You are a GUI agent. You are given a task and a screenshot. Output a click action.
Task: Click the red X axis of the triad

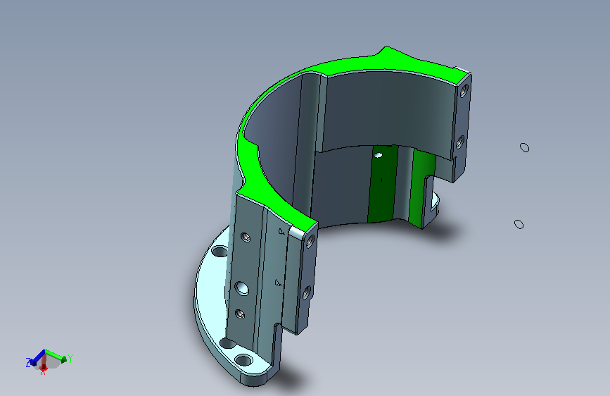[44, 362]
